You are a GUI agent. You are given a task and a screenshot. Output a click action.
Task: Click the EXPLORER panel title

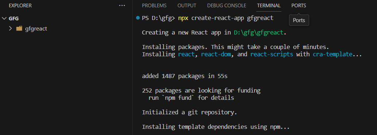tap(20, 5)
